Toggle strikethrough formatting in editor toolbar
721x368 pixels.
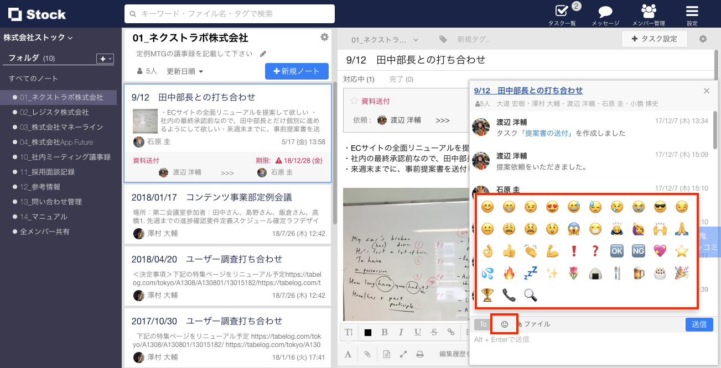click(x=434, y=332)
